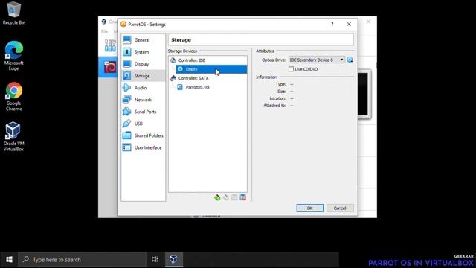Viewport: 476px width, 268px height.
Task: Select ParrotOS VM in Manager list behind dialog
Action: pos(108,67)
